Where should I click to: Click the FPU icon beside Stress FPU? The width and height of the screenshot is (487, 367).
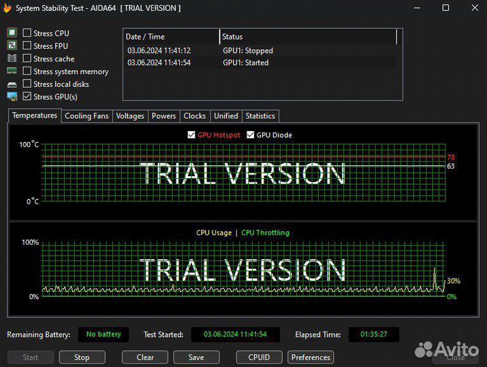tap(12, 46)
